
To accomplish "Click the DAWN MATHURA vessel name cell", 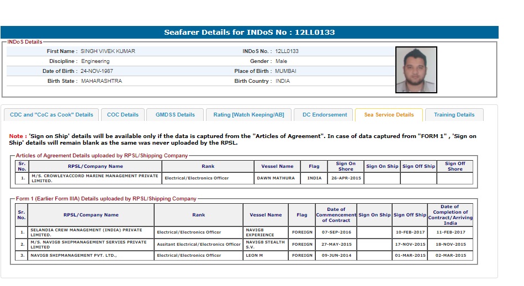I will (x=275, y=178).
